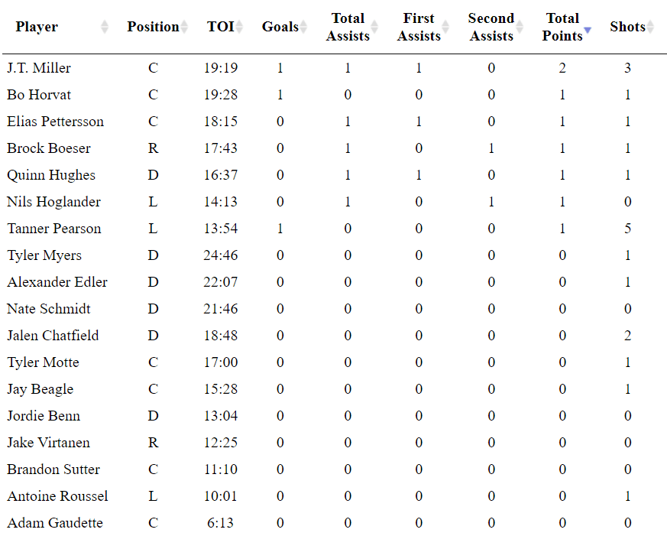Select the Total Points column header

(562, 28)
